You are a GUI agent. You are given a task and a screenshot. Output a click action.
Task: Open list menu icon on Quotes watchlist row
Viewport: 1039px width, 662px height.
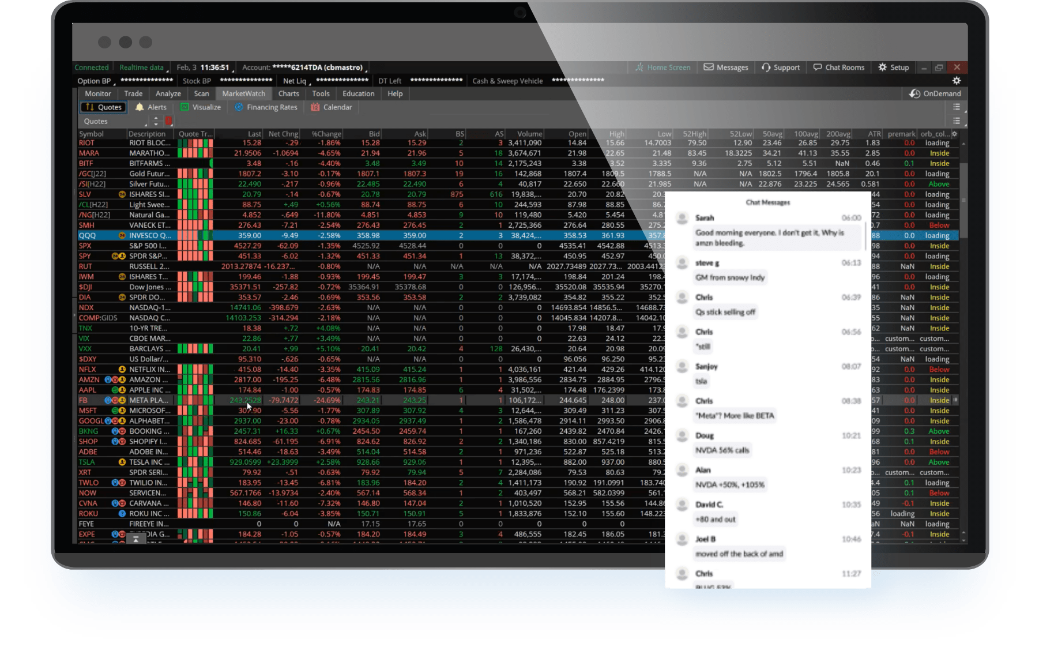[x=957, y=121]
